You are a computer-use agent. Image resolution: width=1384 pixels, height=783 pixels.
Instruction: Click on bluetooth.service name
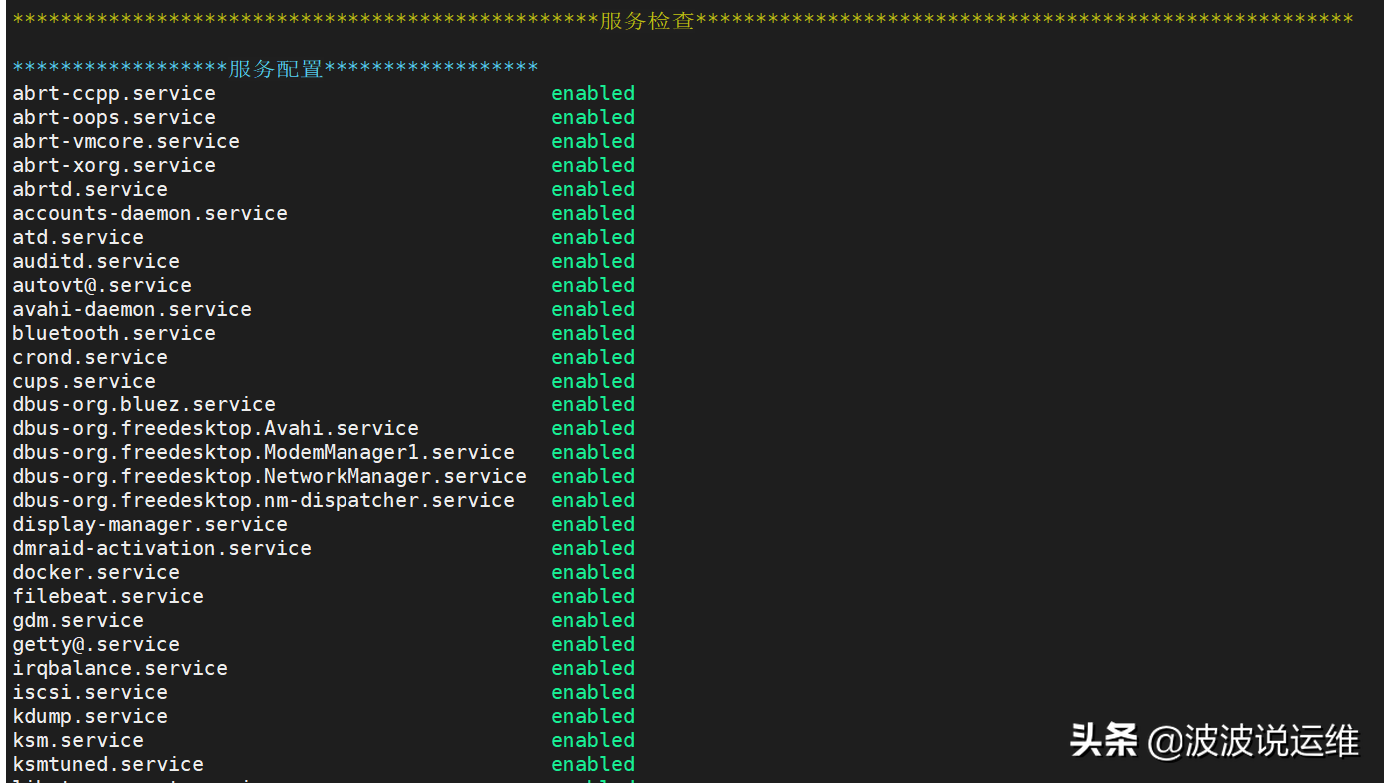pos(114,333)
